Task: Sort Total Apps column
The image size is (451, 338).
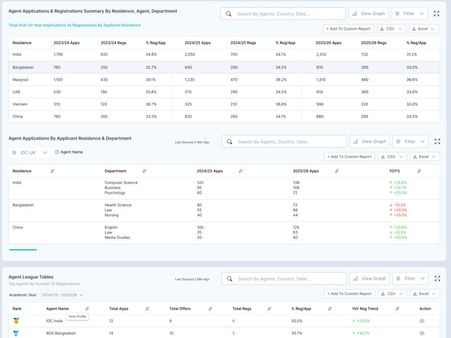Action: point(147,309)
